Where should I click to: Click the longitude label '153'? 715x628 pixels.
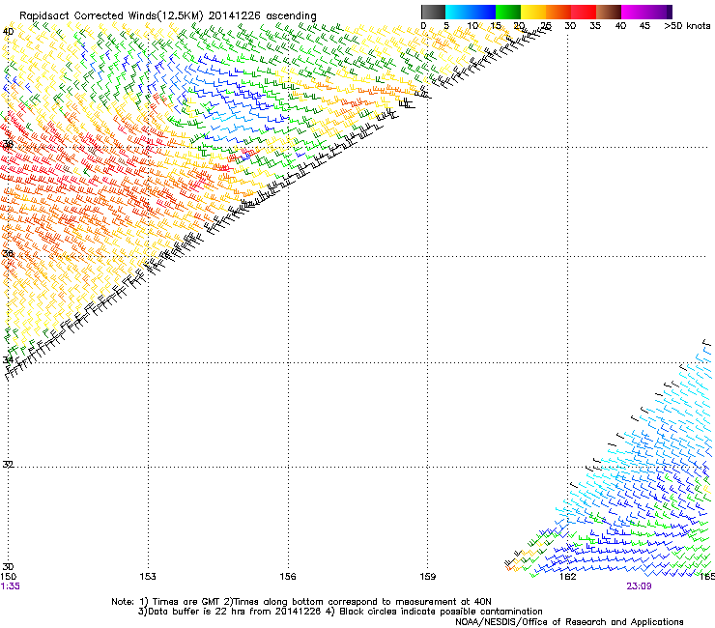click(x=148, y=577)
